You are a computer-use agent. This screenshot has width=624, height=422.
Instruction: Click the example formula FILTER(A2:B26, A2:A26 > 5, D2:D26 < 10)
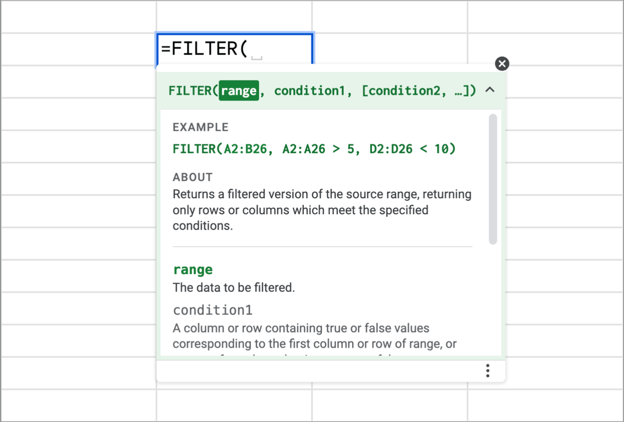tap(314, 149)
